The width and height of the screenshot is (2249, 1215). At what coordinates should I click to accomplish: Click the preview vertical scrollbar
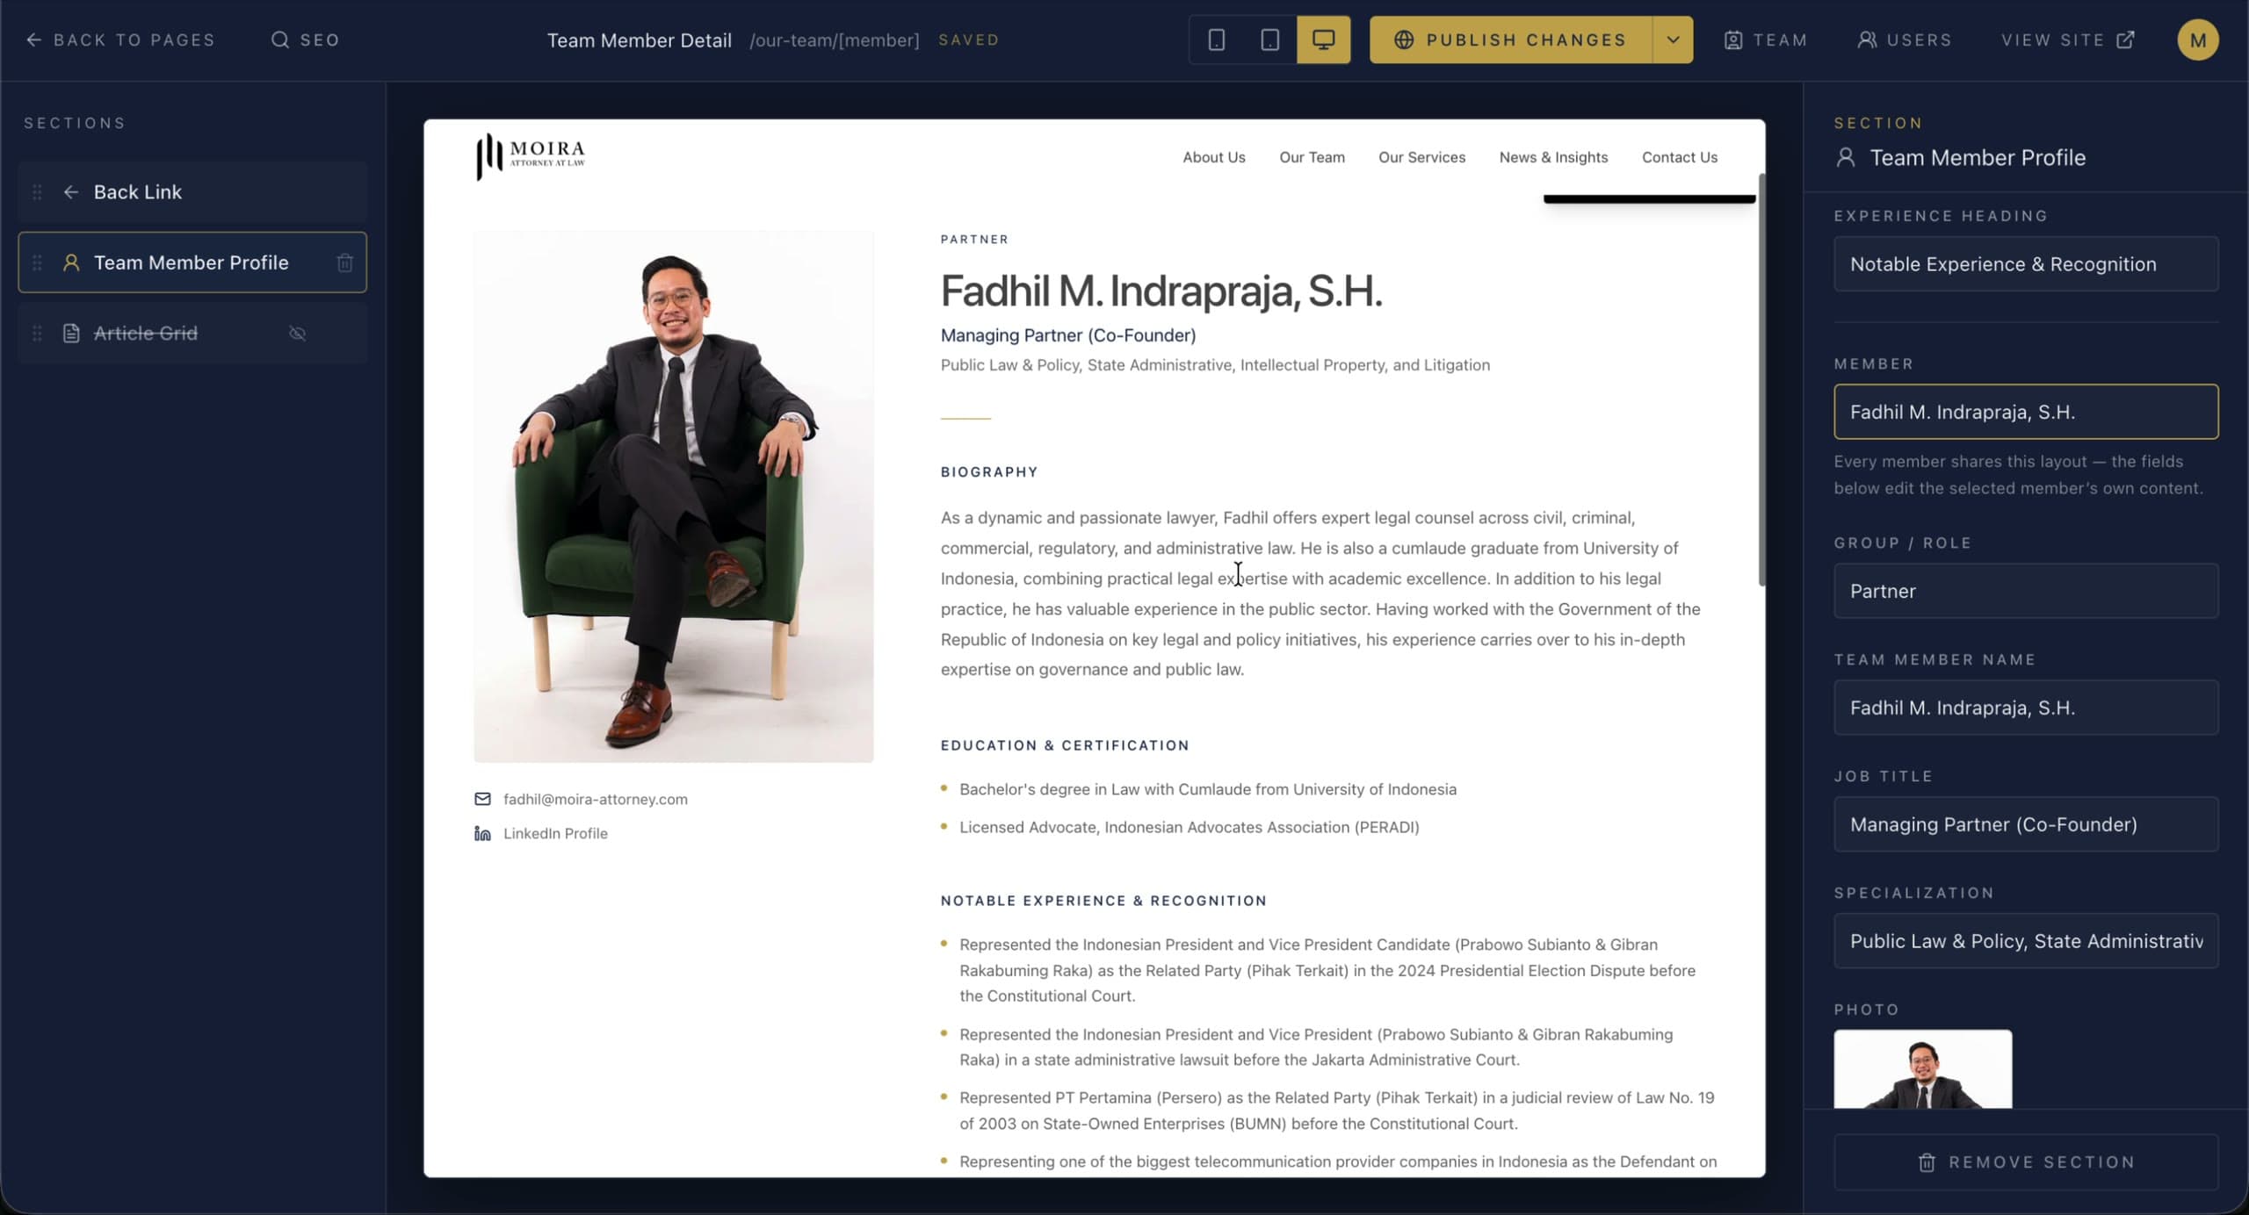tap(1761, 379)
